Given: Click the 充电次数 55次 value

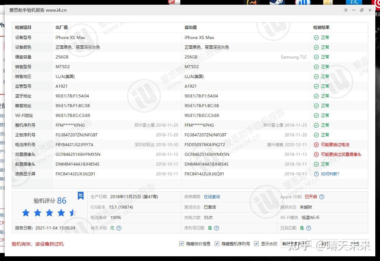Looking at the screenshot, I should (208, 218).
